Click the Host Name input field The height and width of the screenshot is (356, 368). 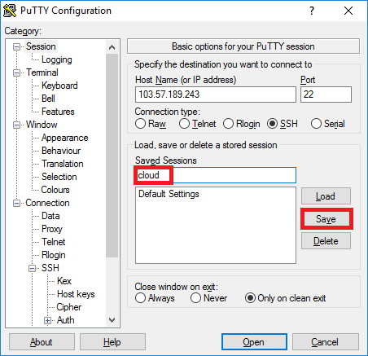pos(216,94)
